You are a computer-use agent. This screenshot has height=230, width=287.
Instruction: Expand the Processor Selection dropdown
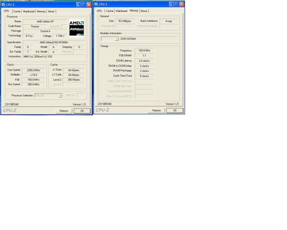pyautogui.click(x=60, y=95)
